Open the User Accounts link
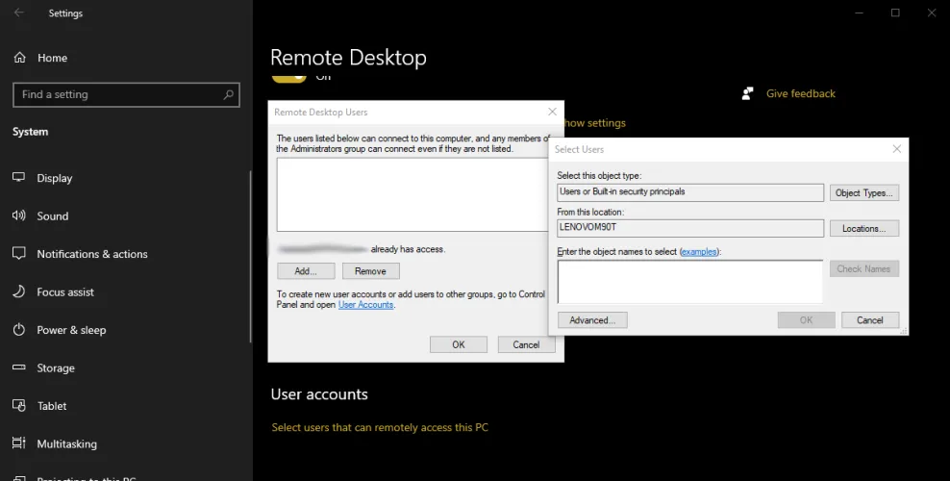Screen dimensions: 950x481 (365, 305)
